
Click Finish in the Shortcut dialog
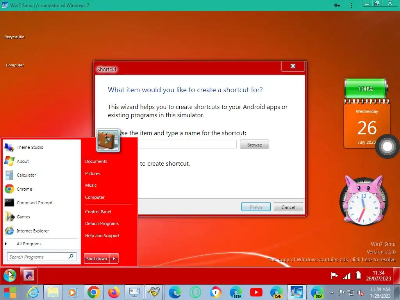tap(256, 207)
